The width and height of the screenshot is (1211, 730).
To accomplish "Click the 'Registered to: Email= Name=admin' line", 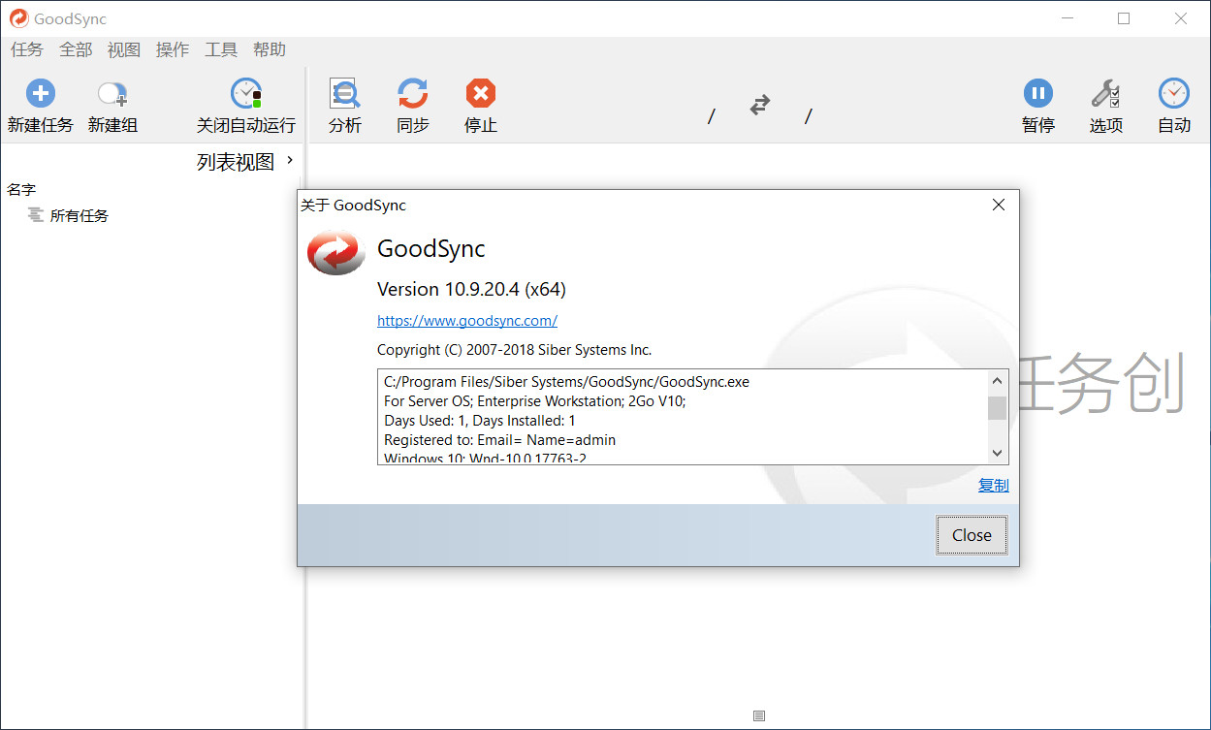I will (x=499, y=440).
